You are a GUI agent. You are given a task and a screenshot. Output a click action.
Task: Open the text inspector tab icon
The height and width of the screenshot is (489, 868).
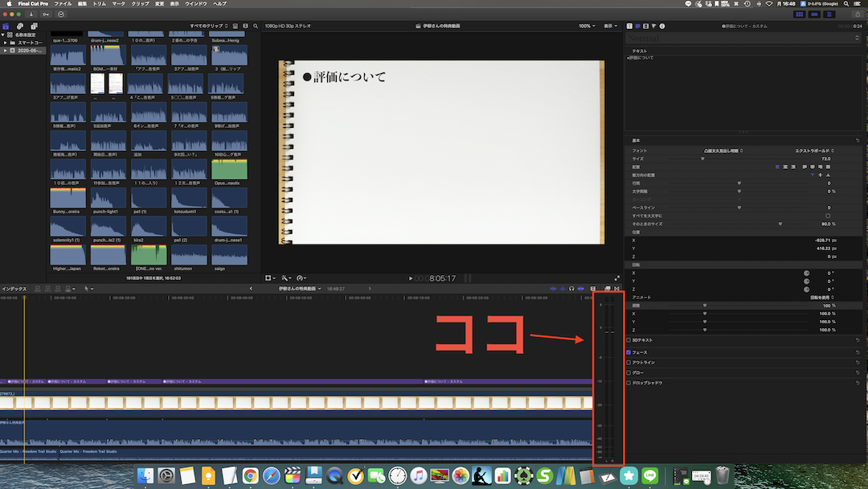pos(637,27)
